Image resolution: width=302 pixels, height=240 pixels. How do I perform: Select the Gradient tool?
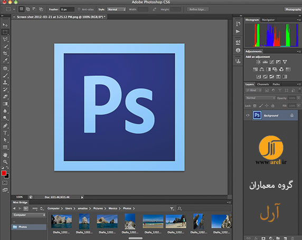(5, 104)
